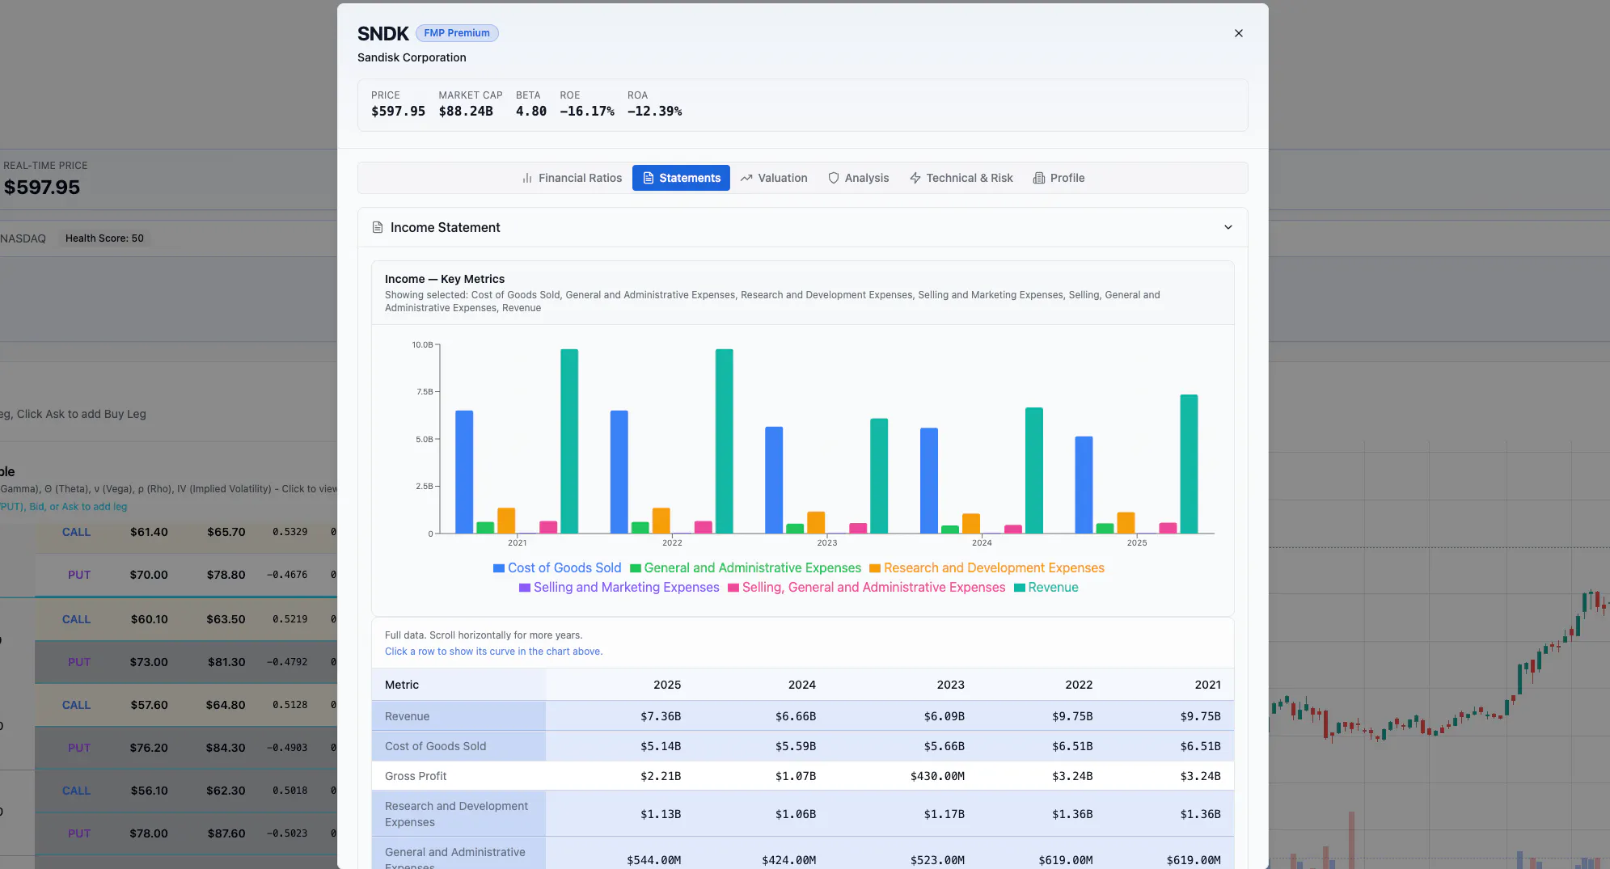Collapse the Income Statement section chevron

(1228, 227)
